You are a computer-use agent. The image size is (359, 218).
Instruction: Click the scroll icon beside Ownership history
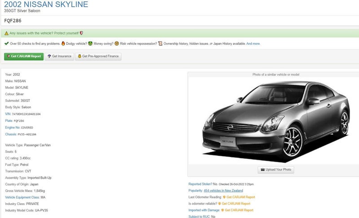[x=160, y=44]
